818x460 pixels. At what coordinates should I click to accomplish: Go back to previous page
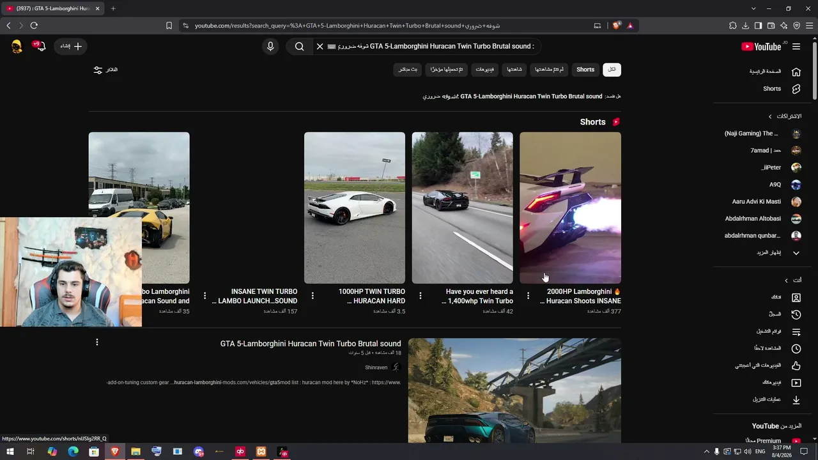point(8,26)
